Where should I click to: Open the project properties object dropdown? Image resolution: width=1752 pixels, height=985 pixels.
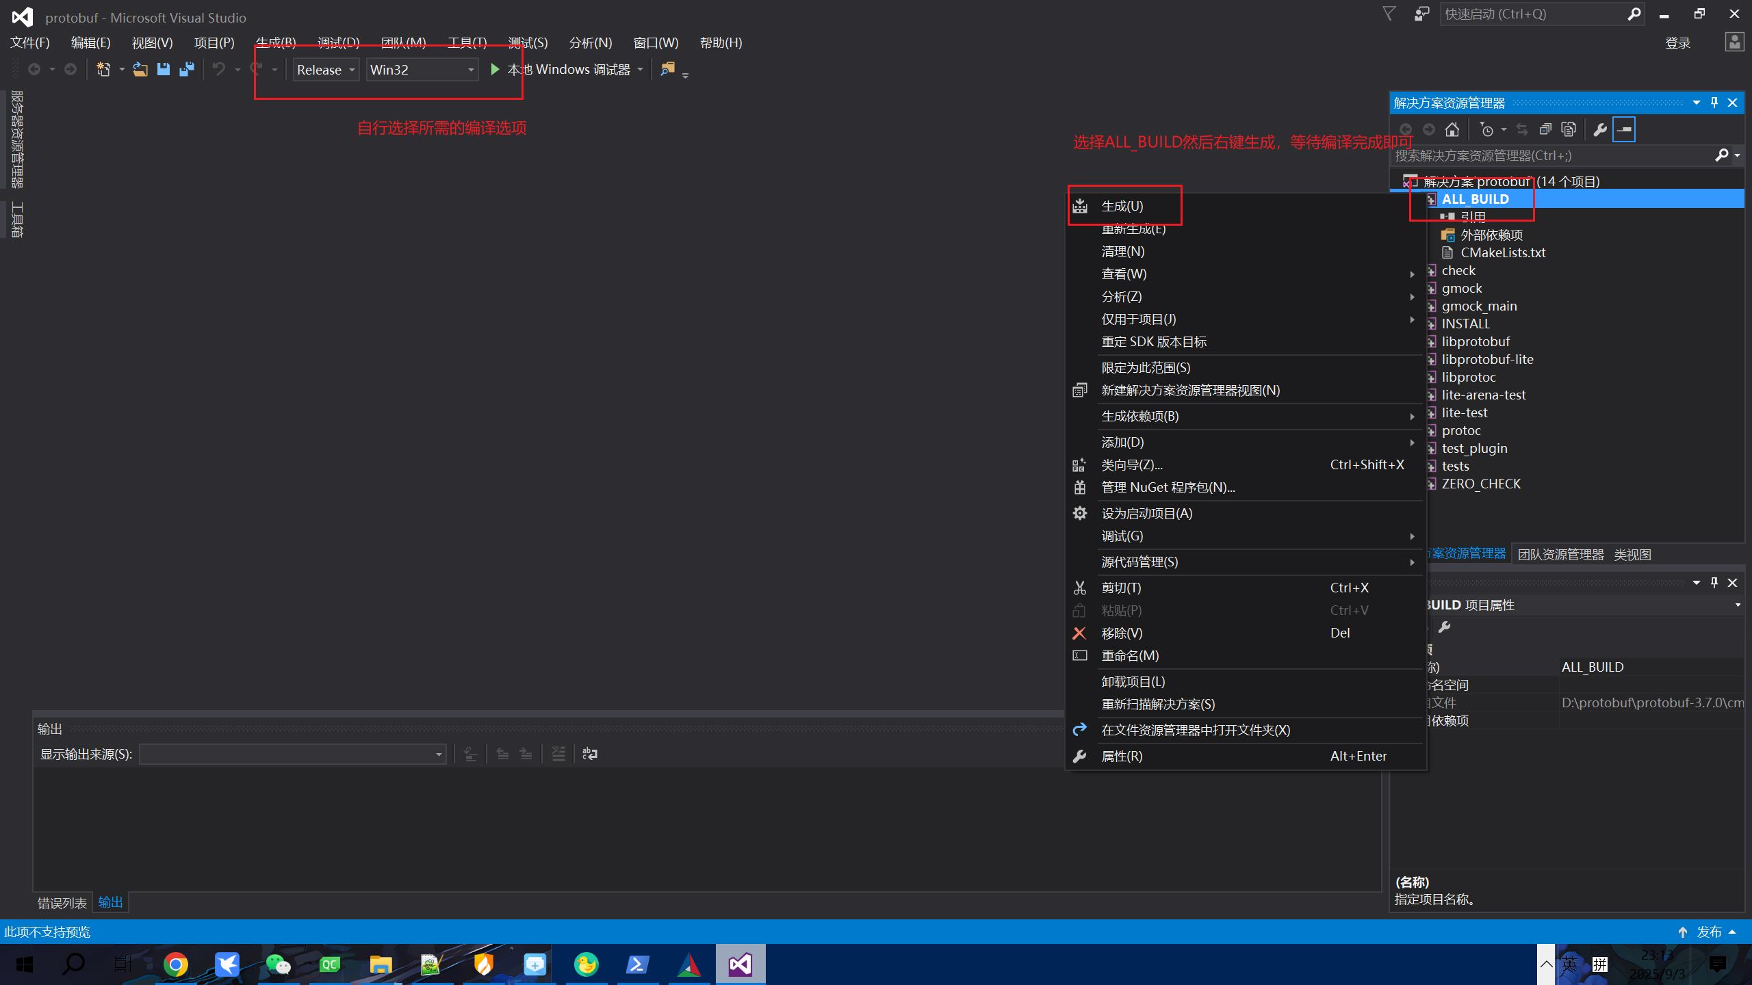point(1737,605)
